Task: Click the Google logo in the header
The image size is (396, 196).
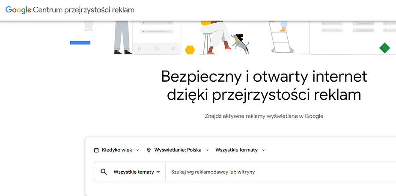Action: point(18,10)
